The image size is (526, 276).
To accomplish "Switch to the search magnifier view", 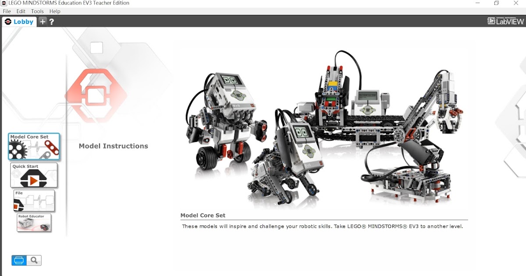I will coord(35,260).
